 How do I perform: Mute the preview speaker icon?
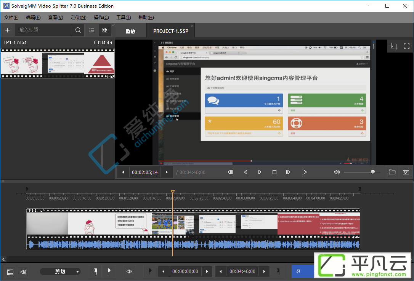[x=337, y=172]
